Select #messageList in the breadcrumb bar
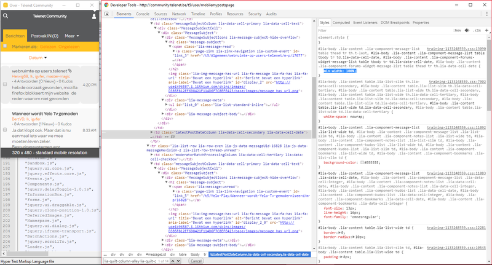Image resolution: width=492 pixels, height=265 pixels. [156, 255]
